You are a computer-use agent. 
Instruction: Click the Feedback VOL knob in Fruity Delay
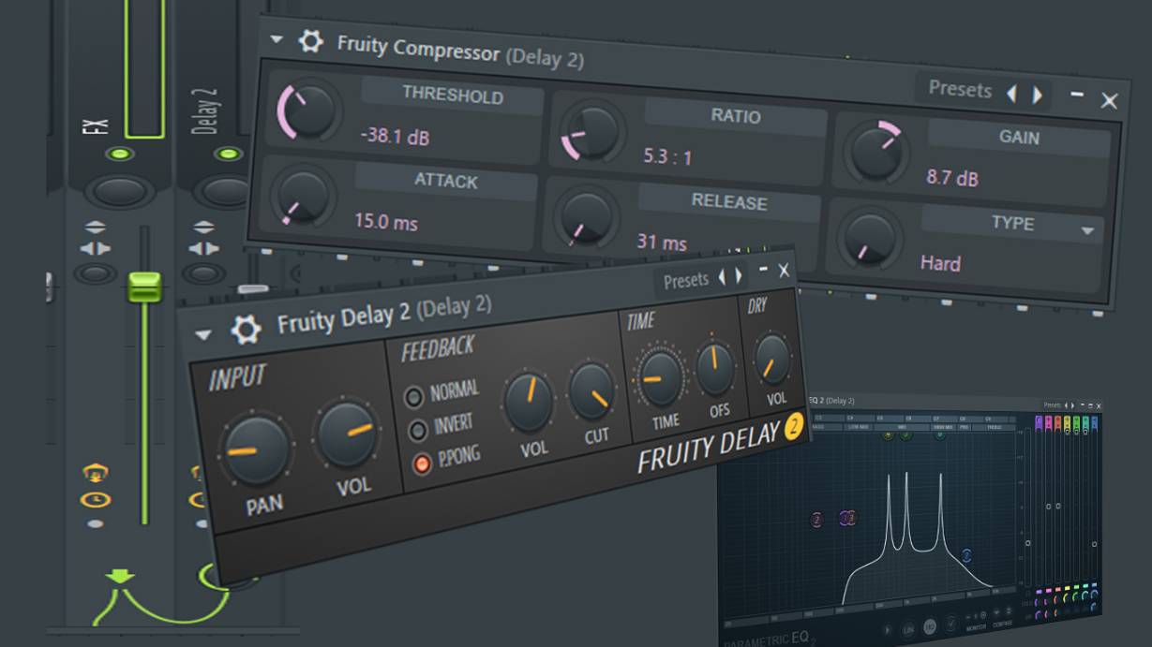click(528, 402)
